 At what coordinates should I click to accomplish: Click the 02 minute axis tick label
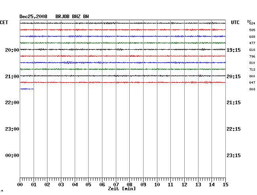click(x=47, y=185)
